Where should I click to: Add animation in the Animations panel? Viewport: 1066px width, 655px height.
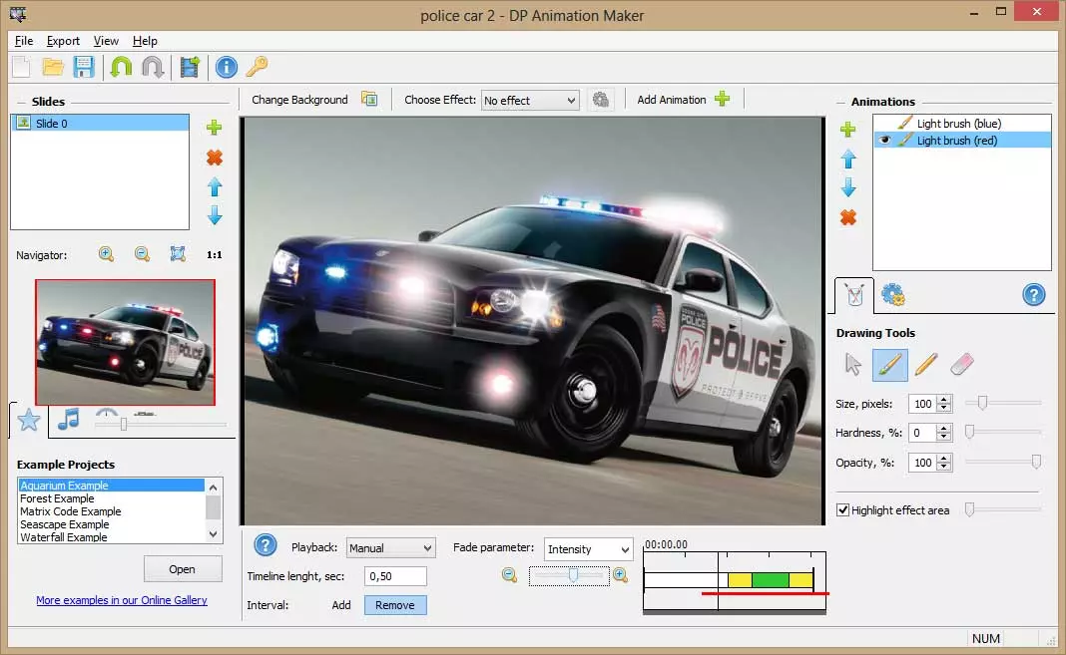pyautogui.click(x=847, y=130)
